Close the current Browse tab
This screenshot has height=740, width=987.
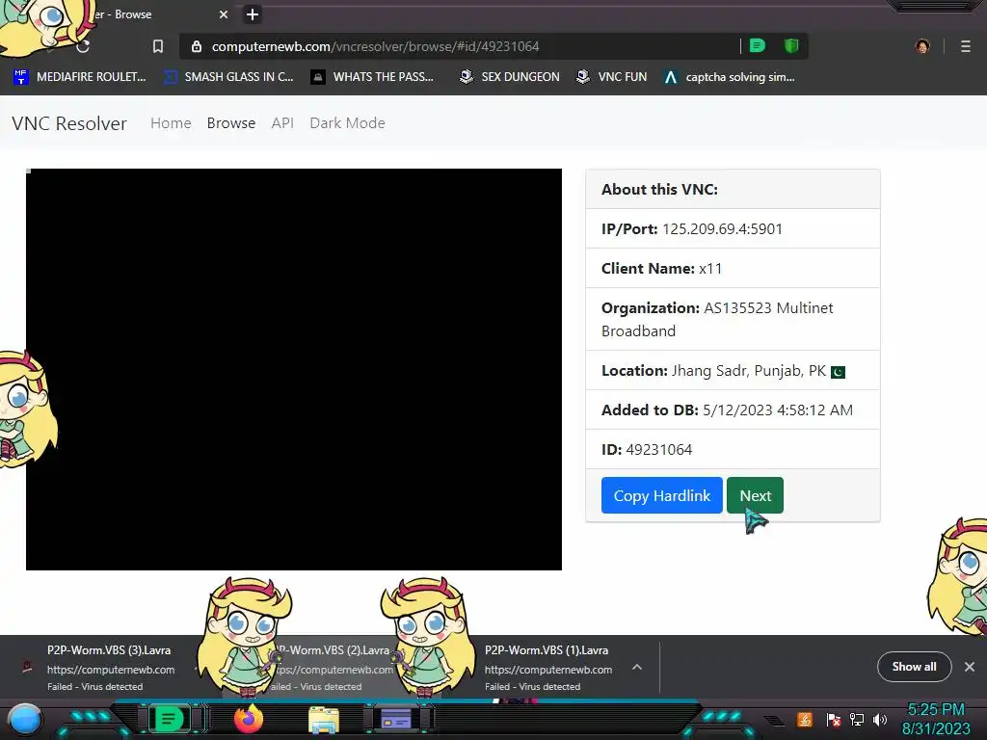click(x=224, y=14)
